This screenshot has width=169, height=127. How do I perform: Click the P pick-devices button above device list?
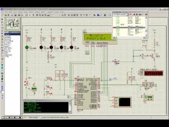pos(6,32)
